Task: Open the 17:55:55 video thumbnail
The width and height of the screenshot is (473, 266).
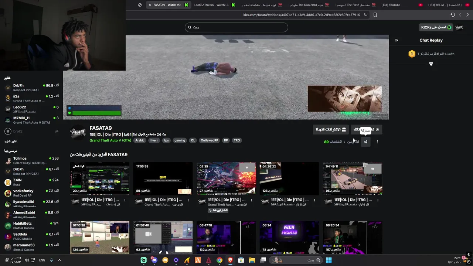Action: [x=163, y=178]
